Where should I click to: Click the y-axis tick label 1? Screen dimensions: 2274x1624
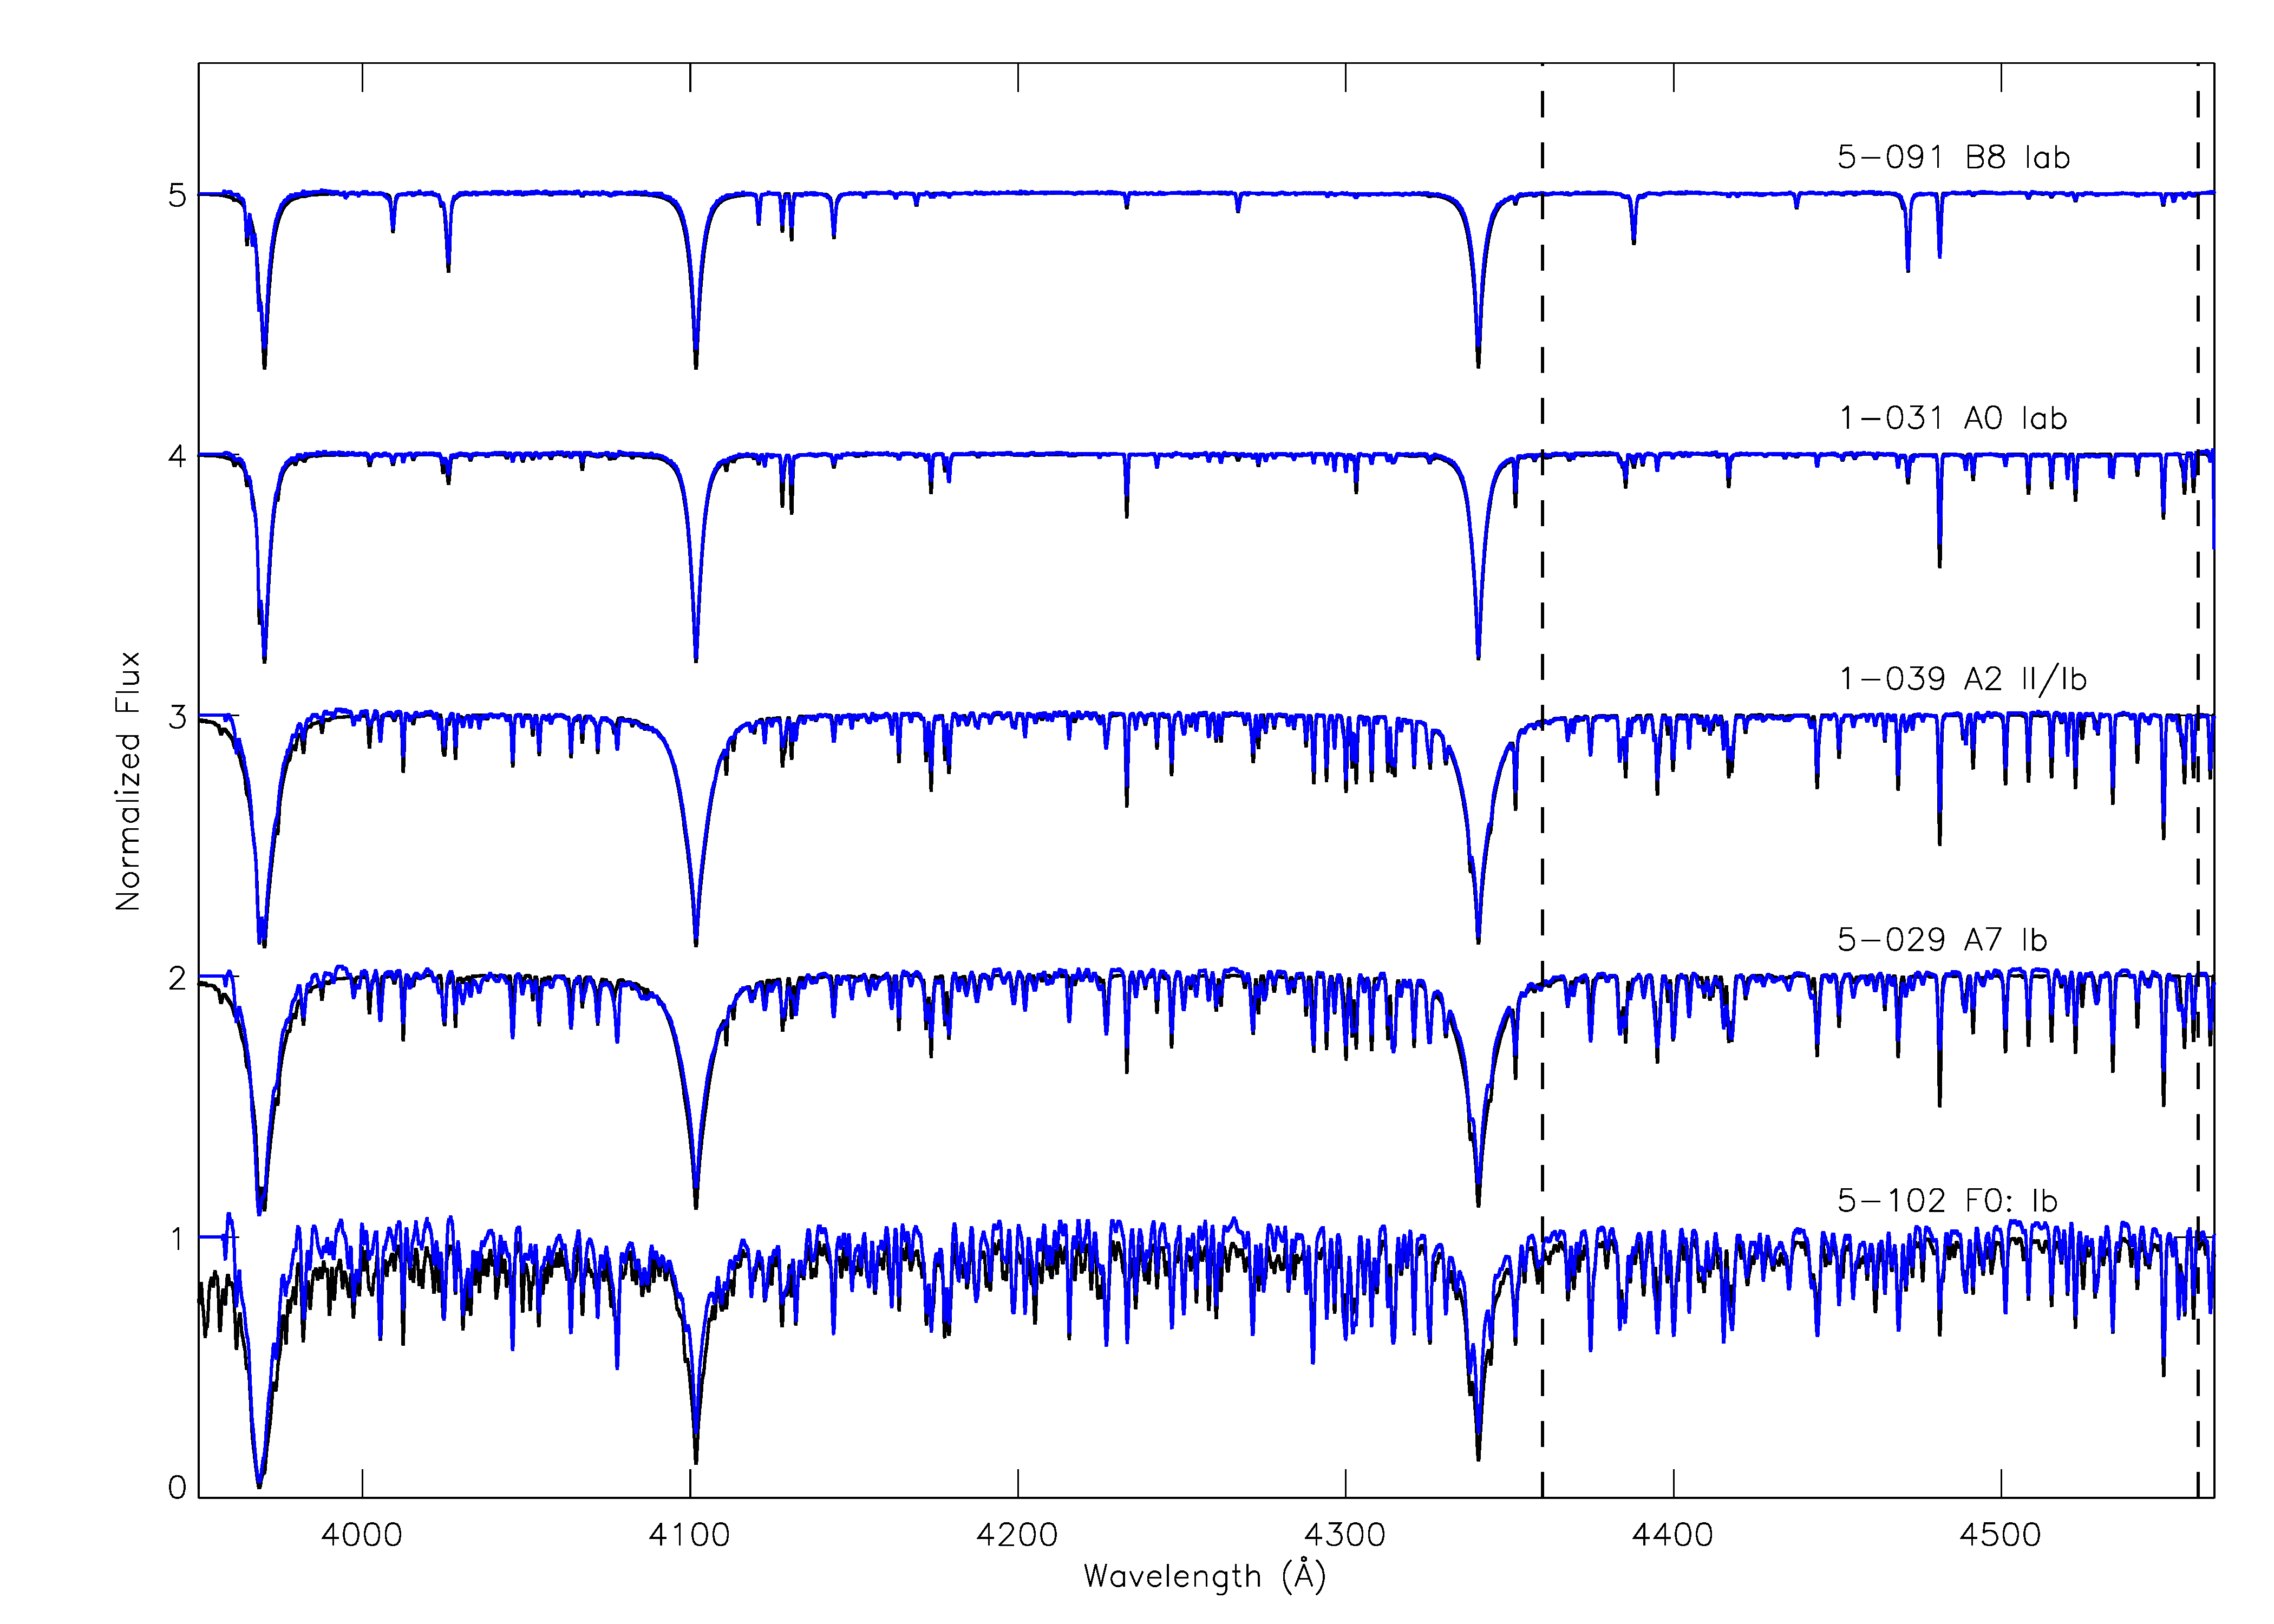click(177, 1239)
